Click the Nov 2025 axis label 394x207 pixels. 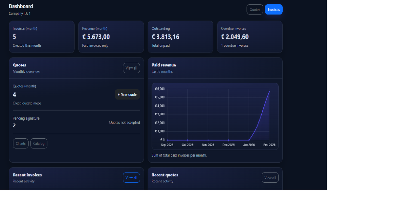208,145
